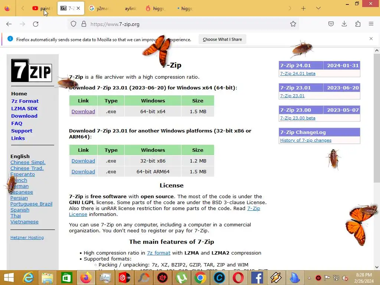Image resolution: width=380 pixels, height=285 pixels.
Task: Open the 7-Zip 24.01 beta link
Action: point(298,73)
